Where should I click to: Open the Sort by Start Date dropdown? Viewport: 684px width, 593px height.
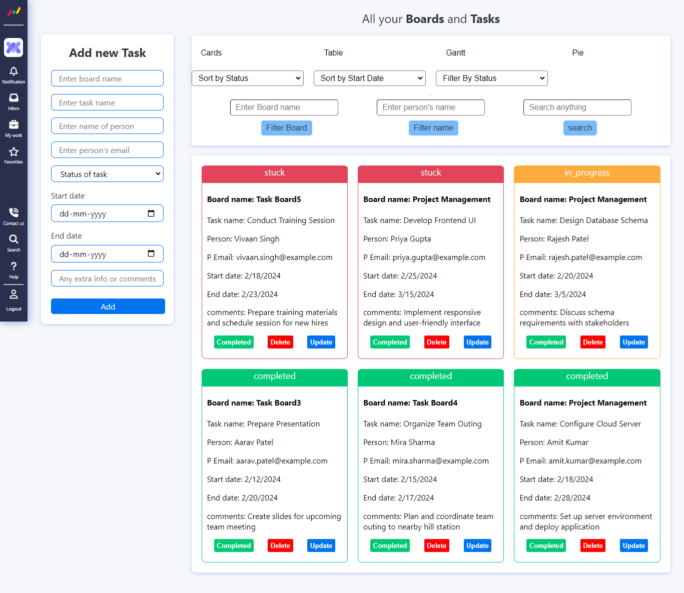coord(370,78)
